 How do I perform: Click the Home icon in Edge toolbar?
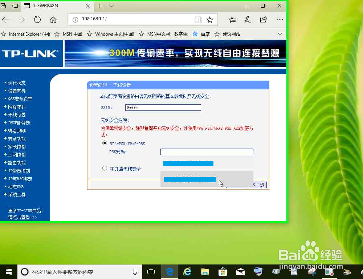click(54, 20)
